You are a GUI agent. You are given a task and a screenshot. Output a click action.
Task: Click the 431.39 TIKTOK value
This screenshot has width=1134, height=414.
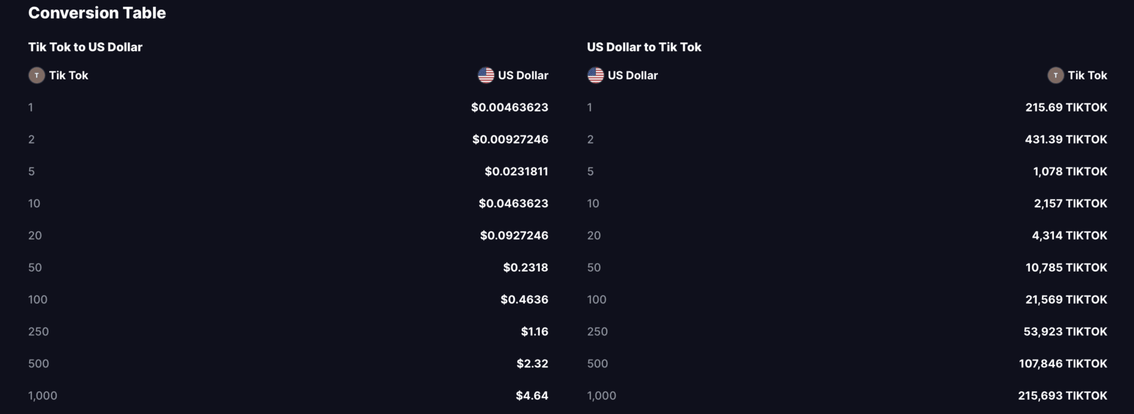[x=1066, y=140]
